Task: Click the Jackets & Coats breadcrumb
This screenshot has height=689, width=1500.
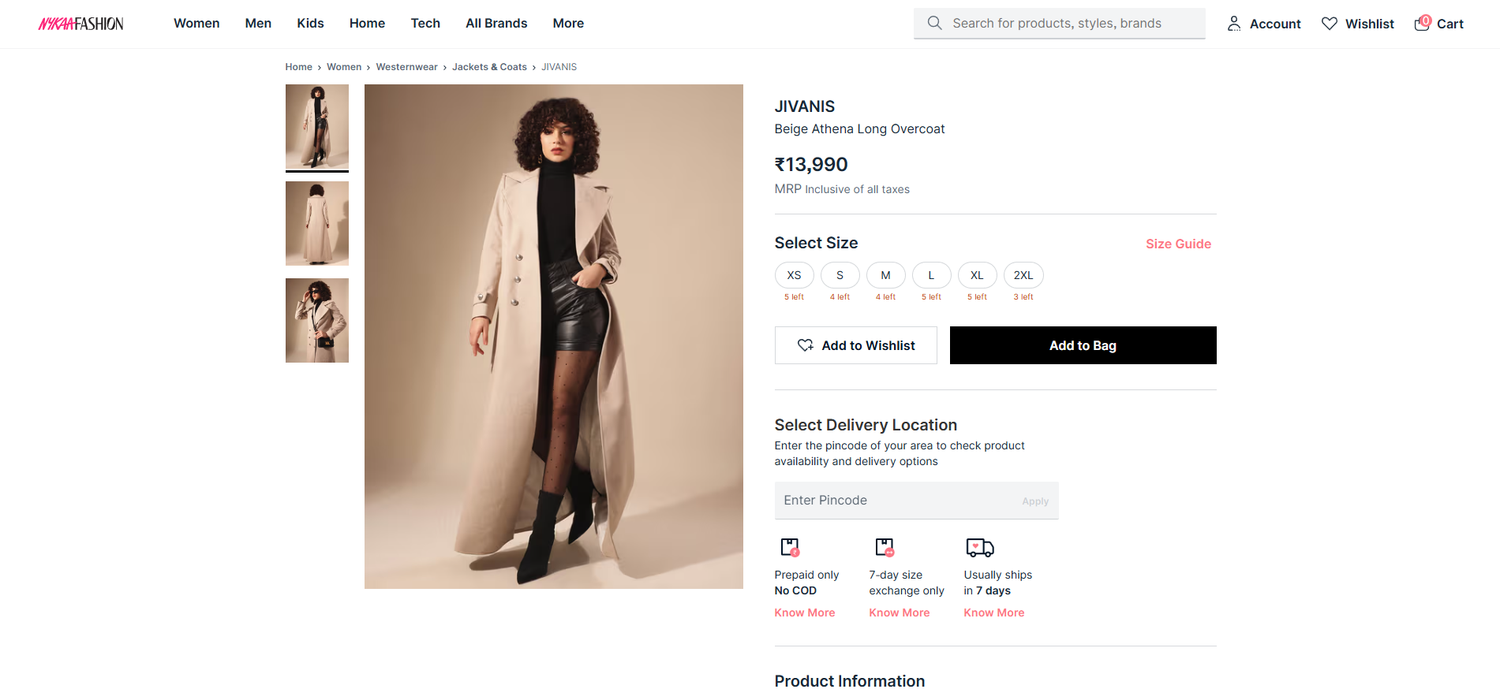Action: [489, 67]
